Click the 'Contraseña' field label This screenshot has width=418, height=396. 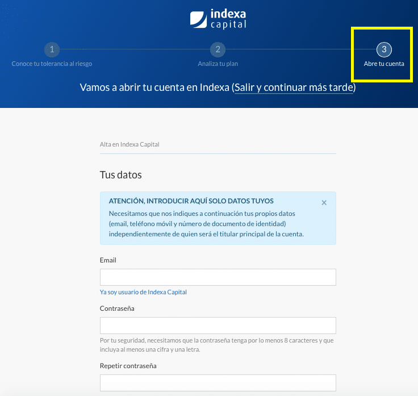pyautogui.click(x=117, y=309)
